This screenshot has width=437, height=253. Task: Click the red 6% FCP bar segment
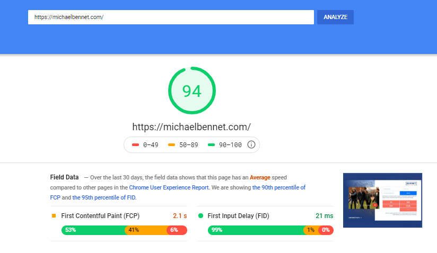tap(177, 230)
